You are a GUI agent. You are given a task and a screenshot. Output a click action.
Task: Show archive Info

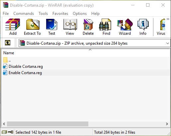pos(143,27)
